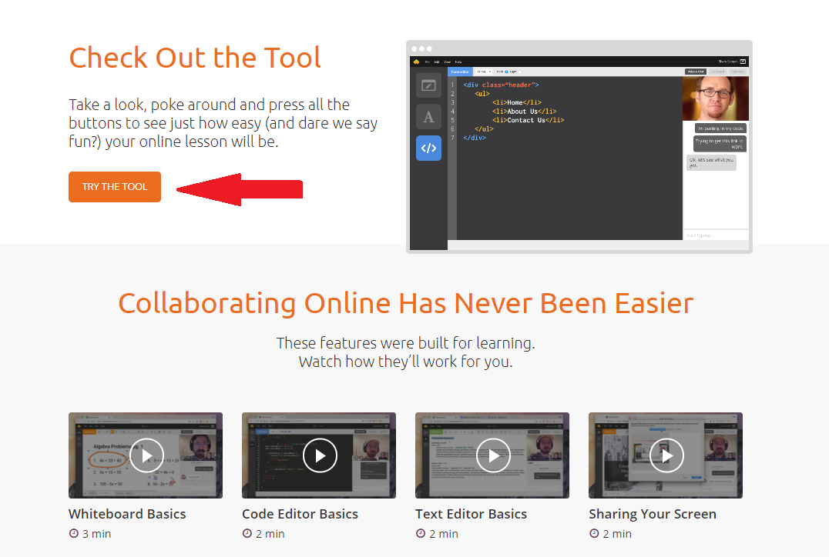The width and height of the screenshot is (829, 557).
Task: Click the TRY THE TOOL button
Action: [x=115, y=187]
